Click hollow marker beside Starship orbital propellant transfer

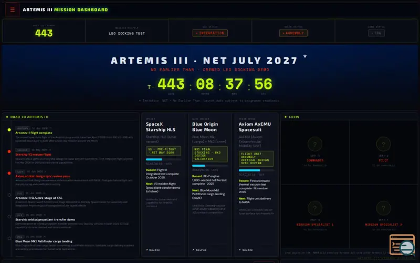coord(9,217)
